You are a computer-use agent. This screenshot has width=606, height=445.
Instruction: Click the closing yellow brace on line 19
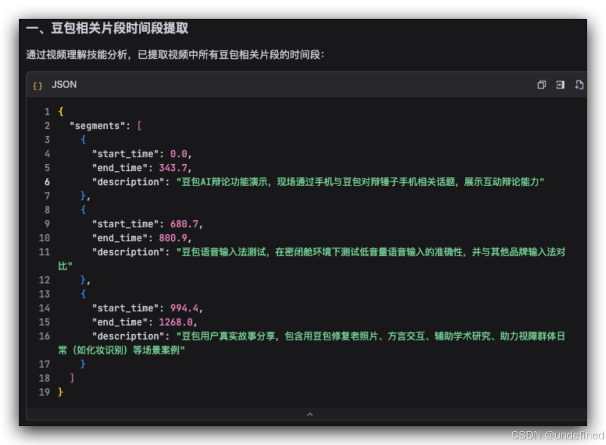pos(61,392)
